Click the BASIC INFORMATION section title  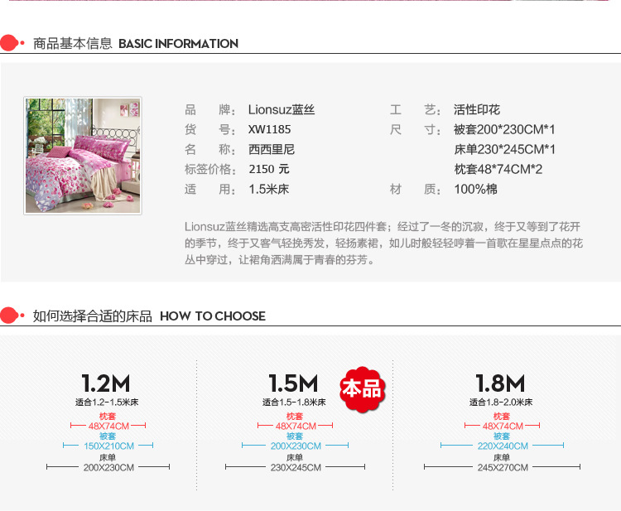pyautogui.click(x=178, y=44)
